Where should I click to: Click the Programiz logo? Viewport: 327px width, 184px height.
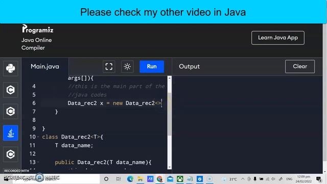(x=37, y=29)
